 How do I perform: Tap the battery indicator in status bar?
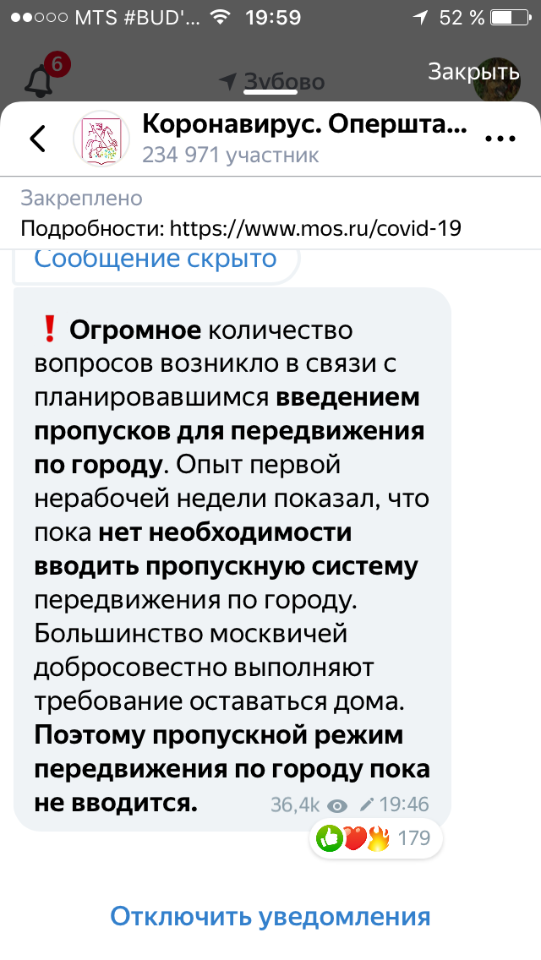coord(507,17)
